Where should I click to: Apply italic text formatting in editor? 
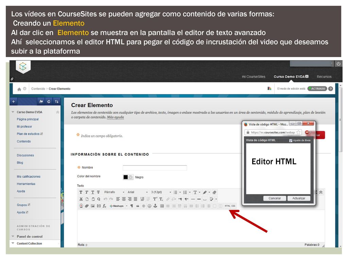click(x=87, y=192)
